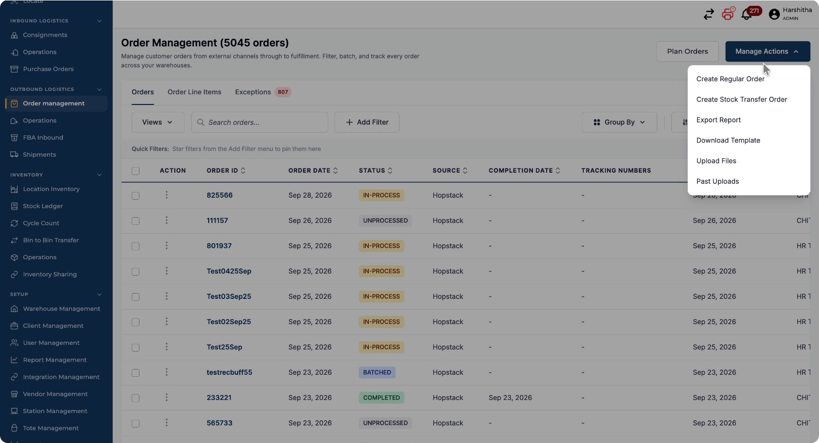Open the Views dropdown
819x443 pixels.
[x=158, y=122]
